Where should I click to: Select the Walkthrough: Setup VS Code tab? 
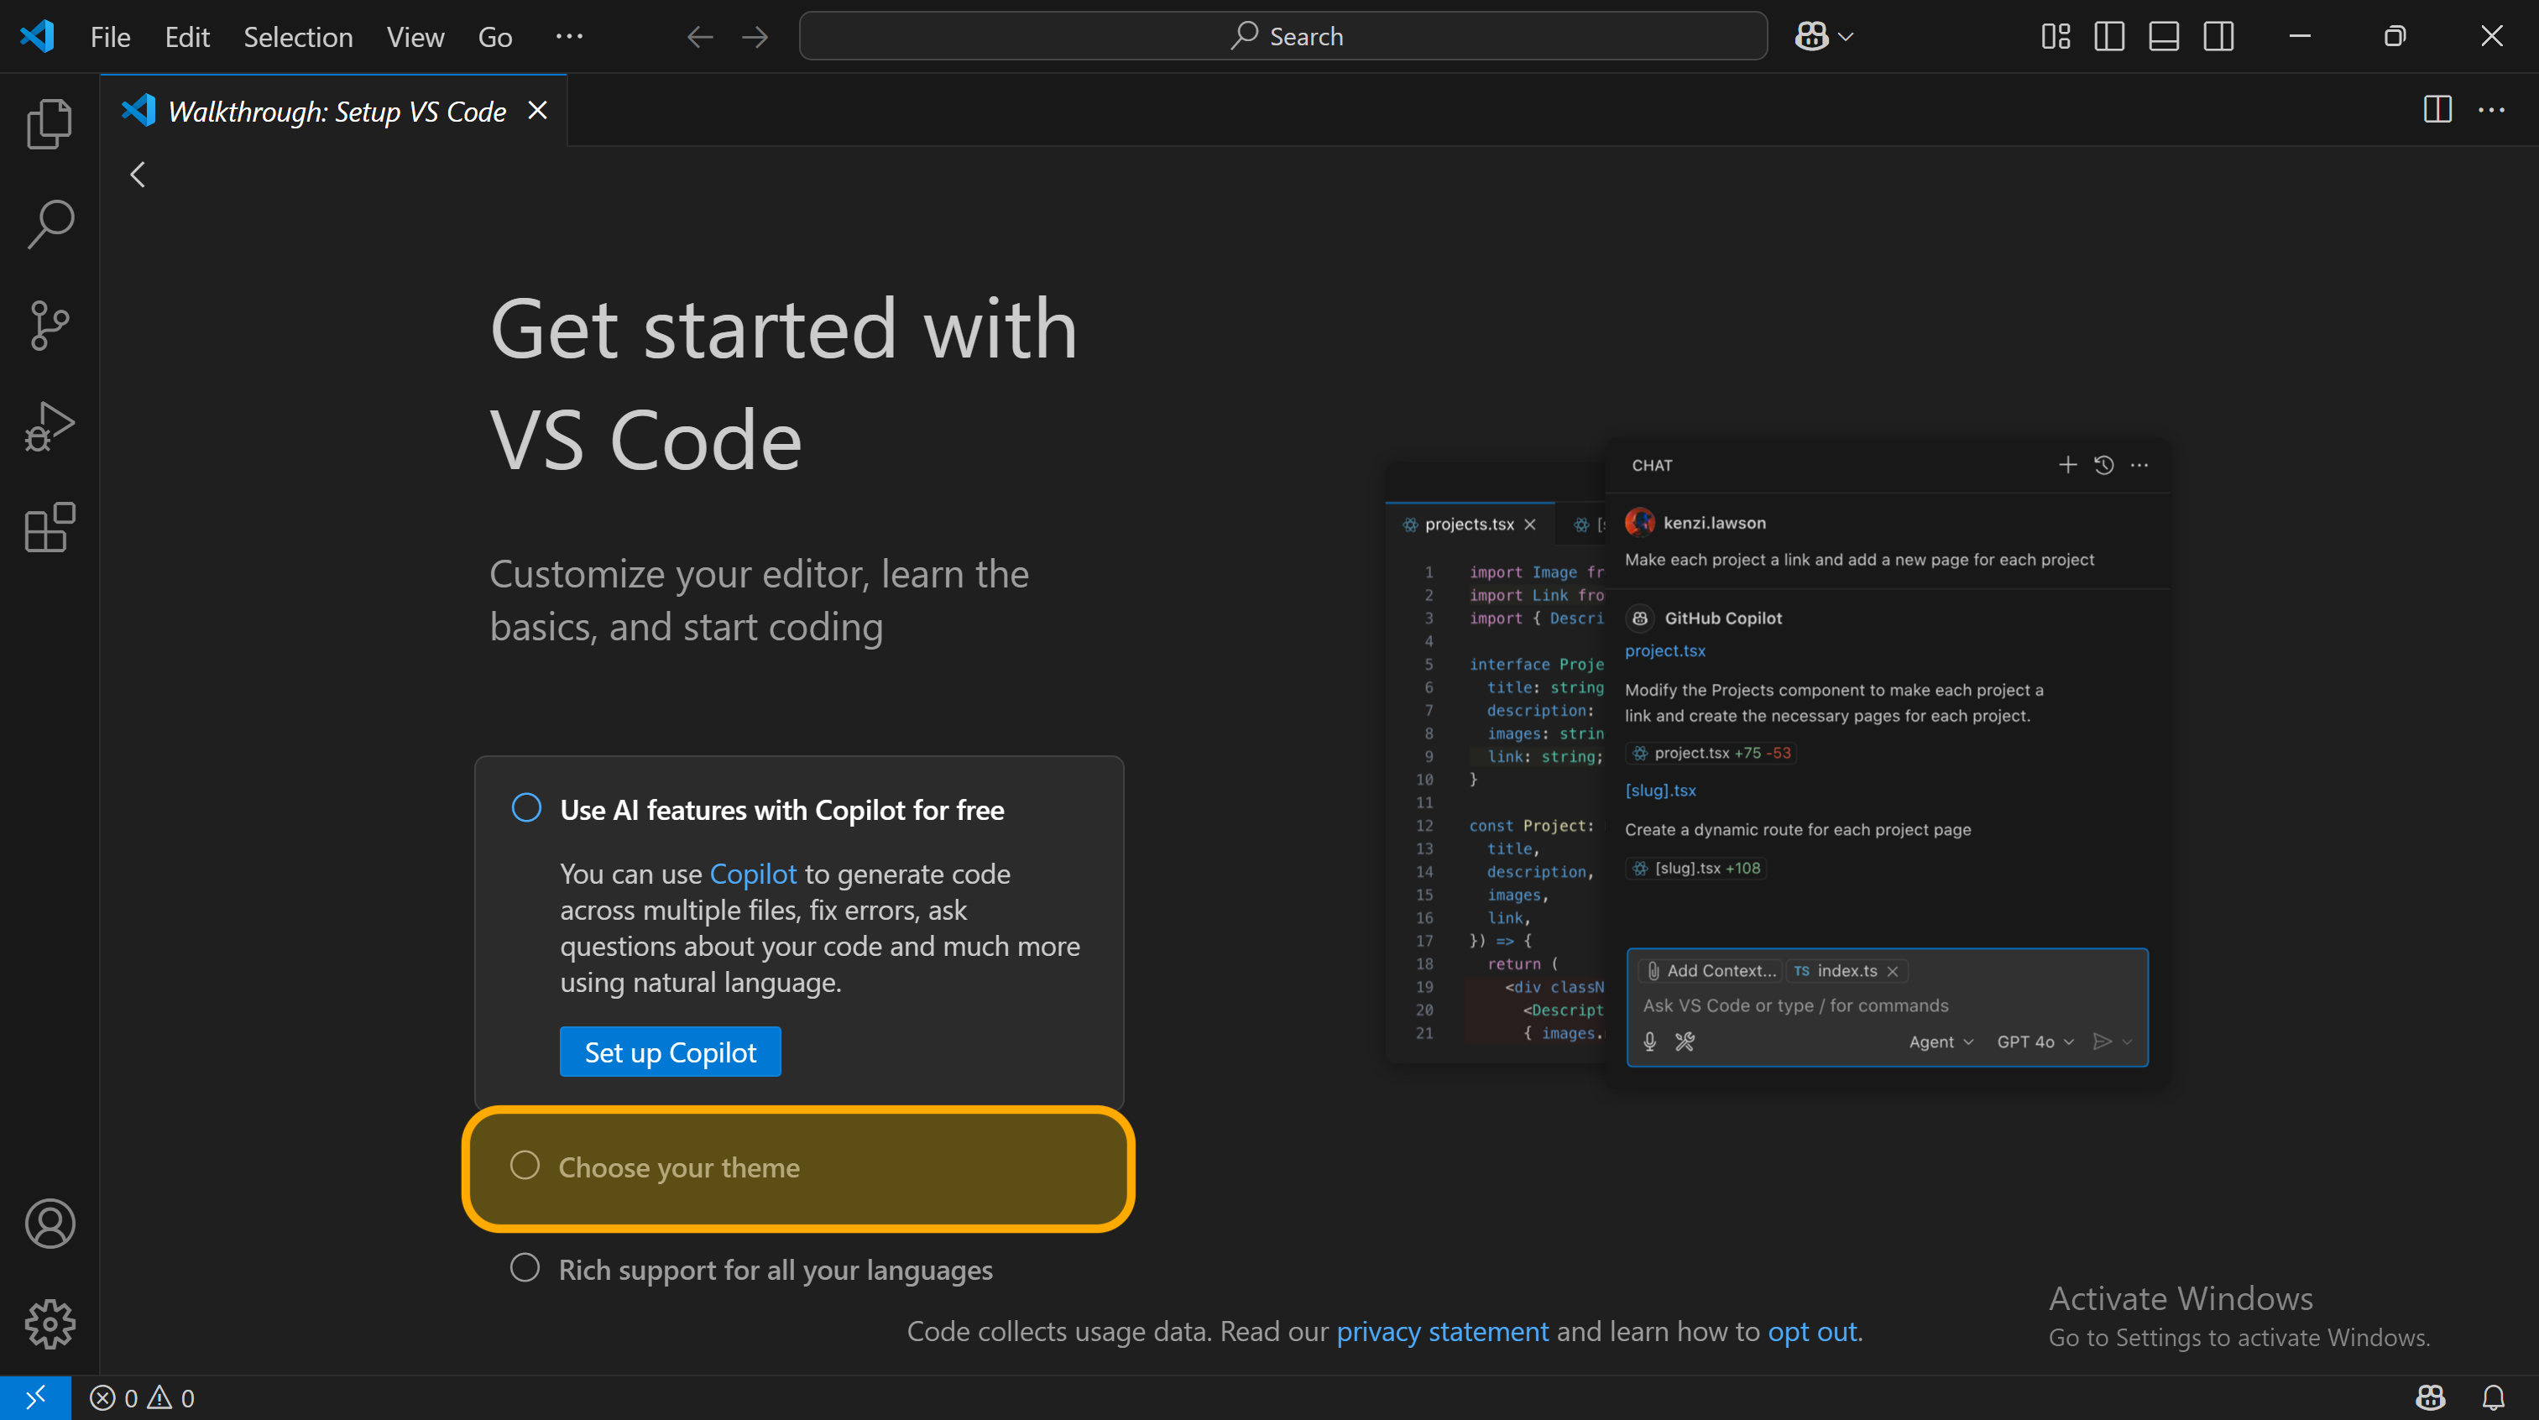click(333, 111)
